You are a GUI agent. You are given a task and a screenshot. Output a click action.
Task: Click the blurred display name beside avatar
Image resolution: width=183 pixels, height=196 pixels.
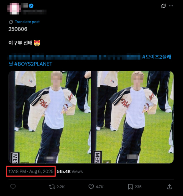tap(25, 5)
